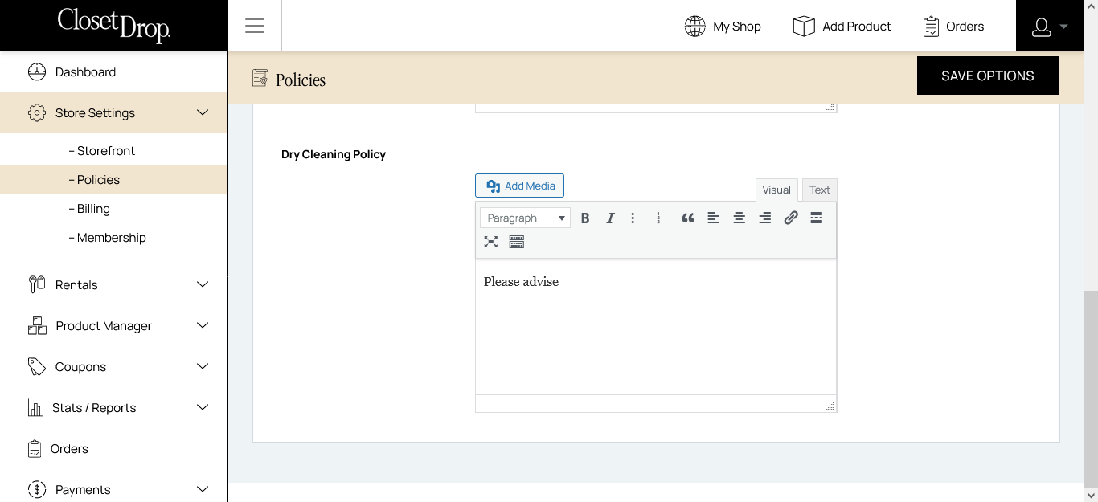Center align the policy text

pyautogui.click(x=740, y=218)
